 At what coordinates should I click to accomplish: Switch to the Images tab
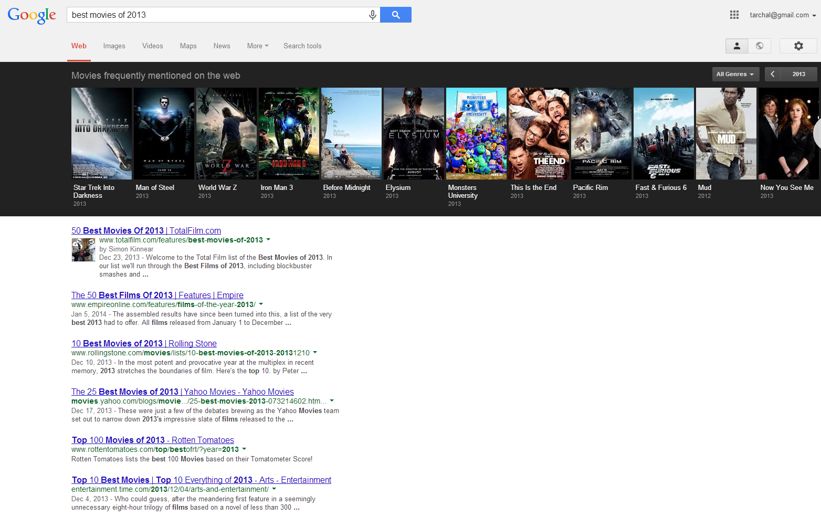click(x=114, y=46)
